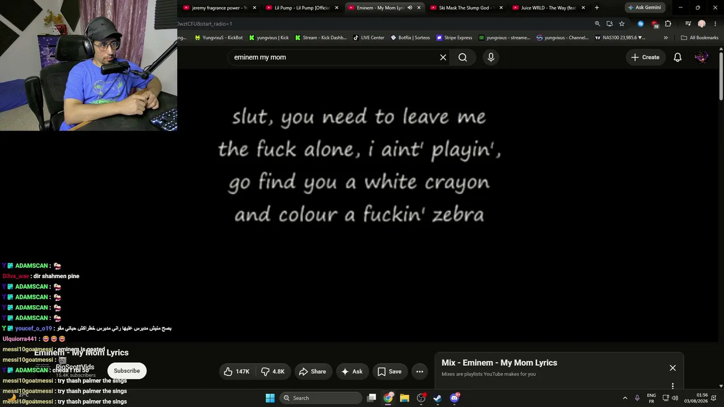Switch to the Lil Pump tab
Viewport: 724px width, 407px height.
coord(302,8)
